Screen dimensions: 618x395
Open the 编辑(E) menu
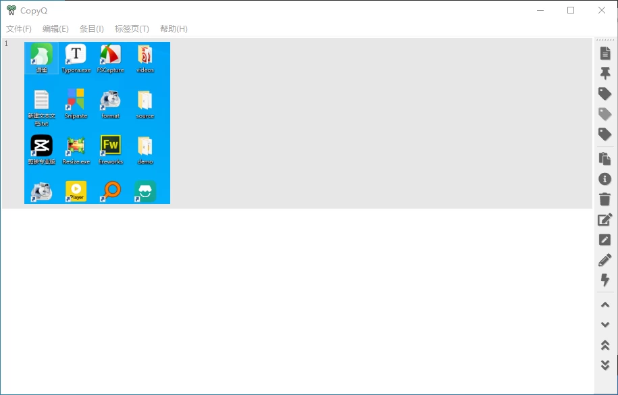55,29
